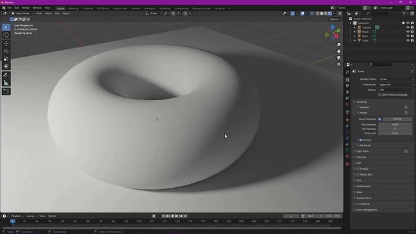The image size is (416, 234).
Task: Expand the Color Management panel
Action: click(367, 209)
